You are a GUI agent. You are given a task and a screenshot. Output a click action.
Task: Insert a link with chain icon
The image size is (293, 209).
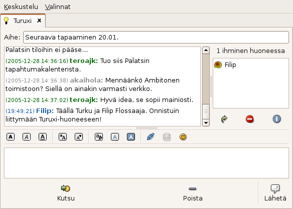[151, 137]
